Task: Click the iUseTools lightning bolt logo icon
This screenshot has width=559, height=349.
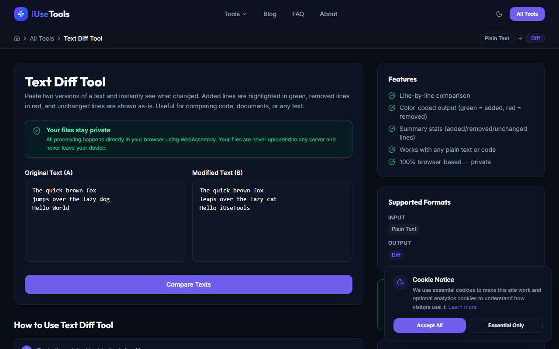Action: click(21, 14)
